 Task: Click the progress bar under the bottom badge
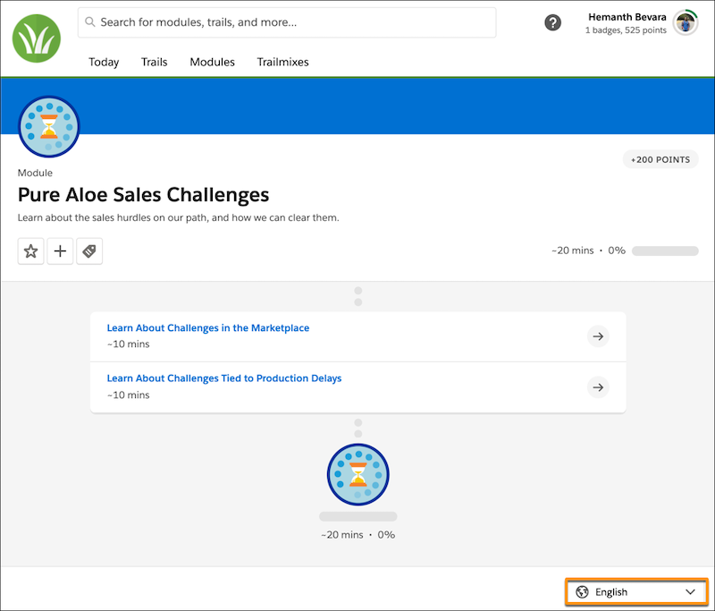pyautogui.click(x=358, y=516)
